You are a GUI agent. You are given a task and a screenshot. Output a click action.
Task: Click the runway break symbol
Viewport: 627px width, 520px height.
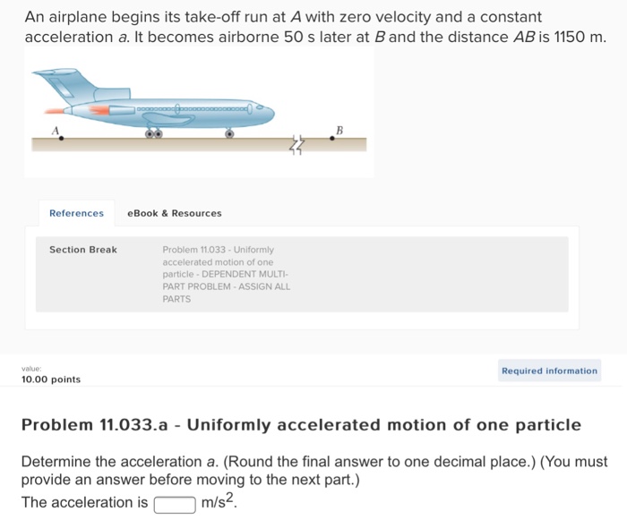pos(295,143)
